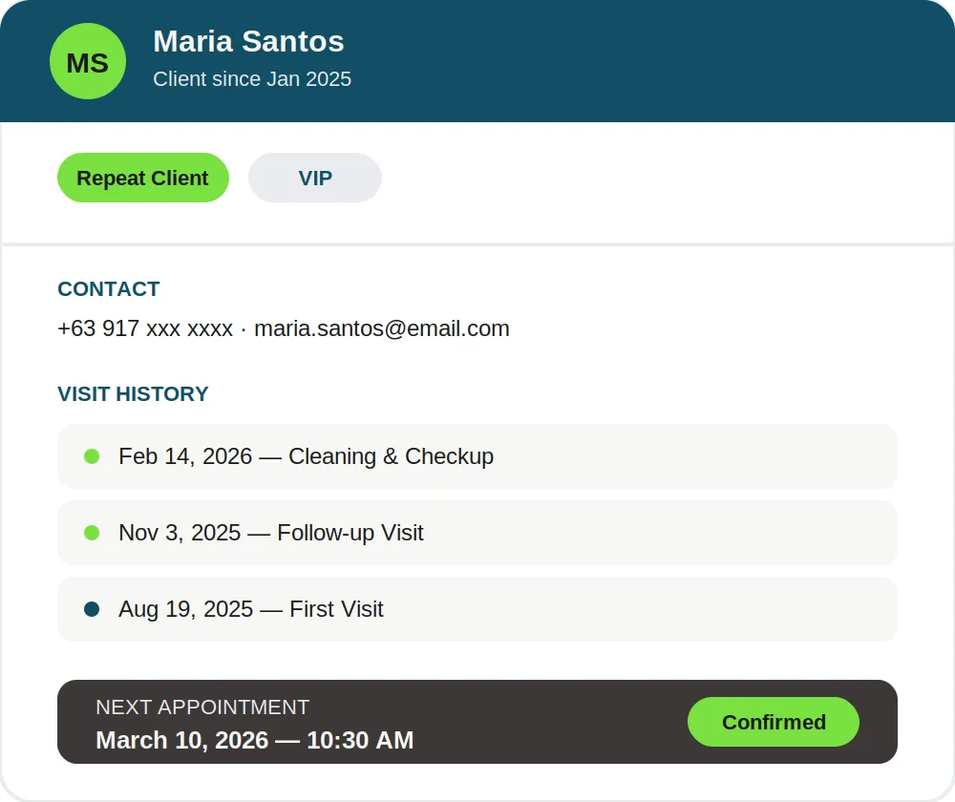Screen dimensions: 955x802
Task: Open the Aug 19, 2025 First Visit entry
Action: tap(477, 609)
